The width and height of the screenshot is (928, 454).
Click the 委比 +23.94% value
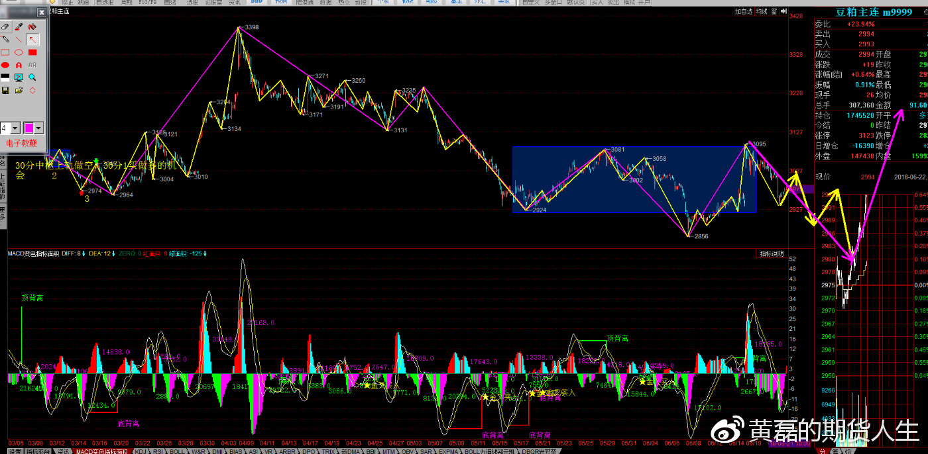(860, 24)
